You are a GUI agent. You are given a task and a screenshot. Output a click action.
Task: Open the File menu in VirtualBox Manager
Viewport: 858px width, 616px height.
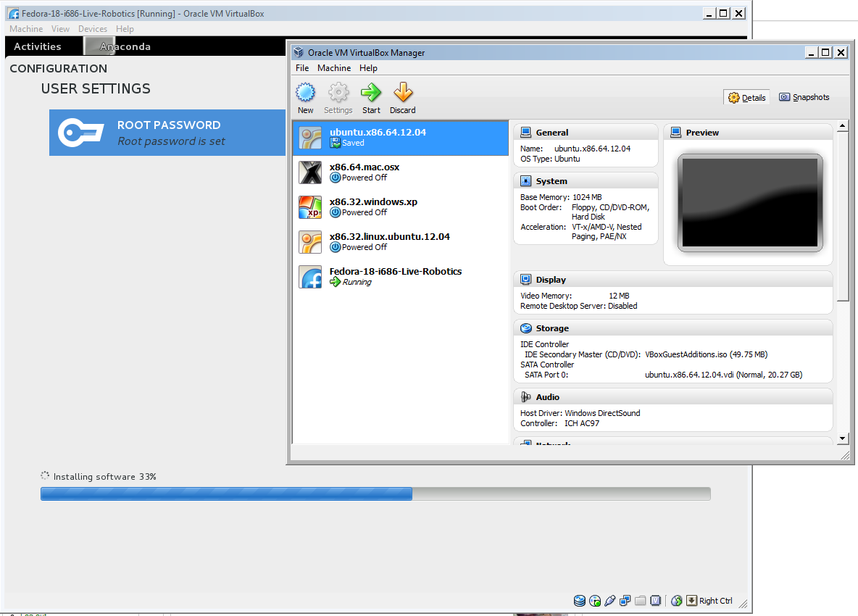(302, 68)
